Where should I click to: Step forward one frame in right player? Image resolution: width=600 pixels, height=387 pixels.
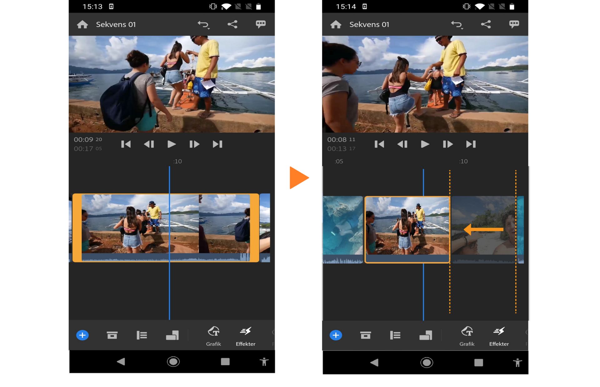tap(447, 144)
